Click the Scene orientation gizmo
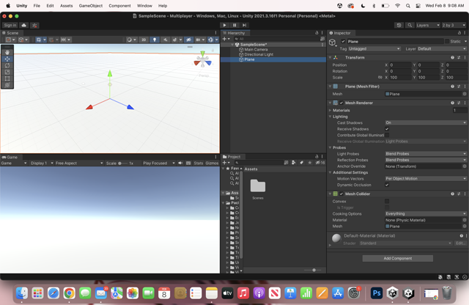Viewport: 469px width, 305px height. click(203, 59)
